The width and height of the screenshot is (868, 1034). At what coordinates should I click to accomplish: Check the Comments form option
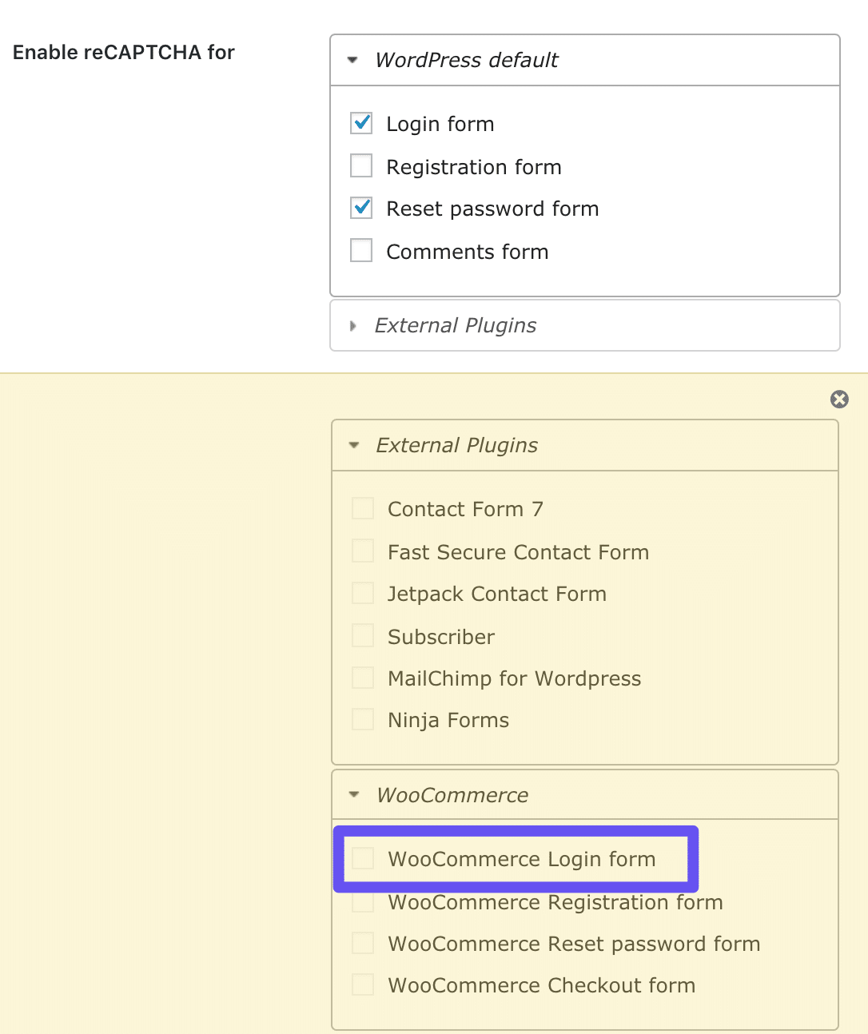click(360, 250)
